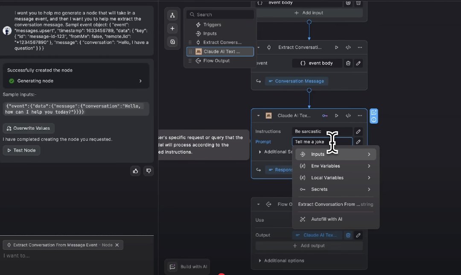Screen dimensions: 461x275
Task: Open the flow structure tree icon
Action: (x=172, y=15)
